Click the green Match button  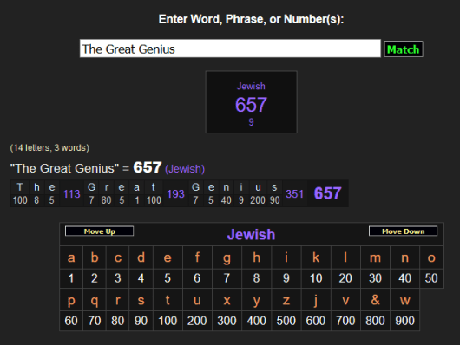(404, 49)
